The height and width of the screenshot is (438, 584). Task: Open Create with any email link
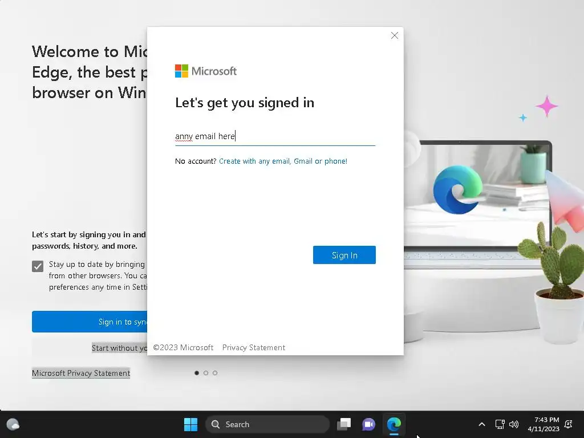pyautogui.click(x=283, y=161)
